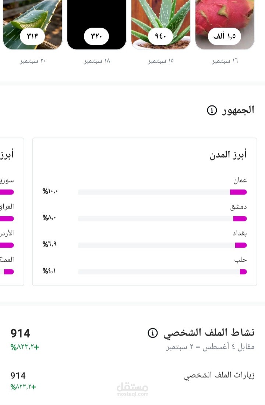Select the حلب city bar

pos(162,272)
